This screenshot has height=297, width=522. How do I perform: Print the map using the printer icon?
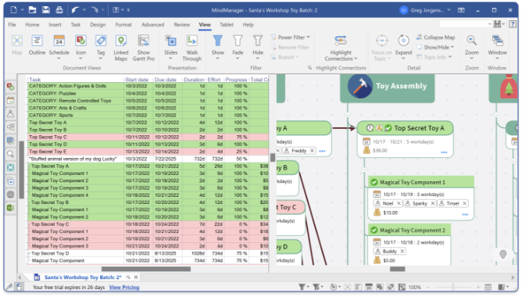point(59,10)
